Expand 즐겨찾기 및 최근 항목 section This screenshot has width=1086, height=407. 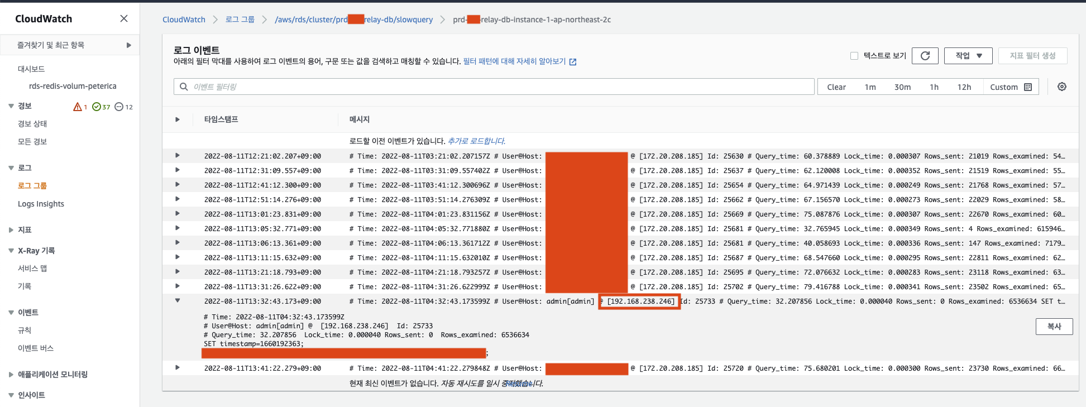tap(129, 45)
